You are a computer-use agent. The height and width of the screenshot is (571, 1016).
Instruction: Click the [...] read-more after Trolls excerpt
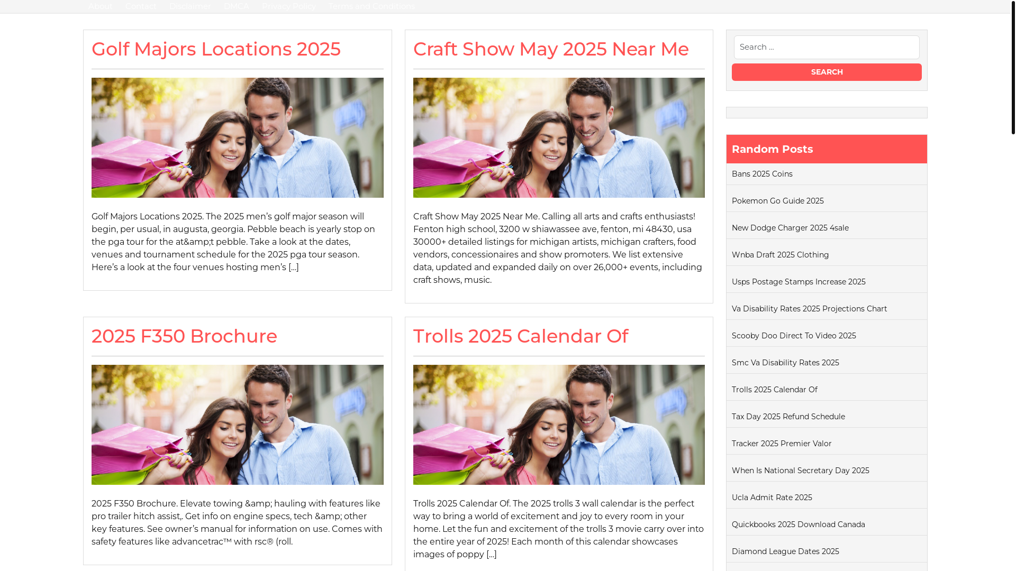point(492,555)
